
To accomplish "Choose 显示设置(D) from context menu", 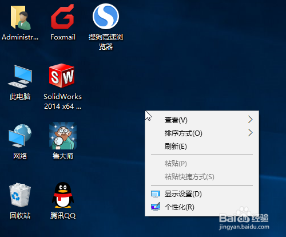I will click(202, 194).
